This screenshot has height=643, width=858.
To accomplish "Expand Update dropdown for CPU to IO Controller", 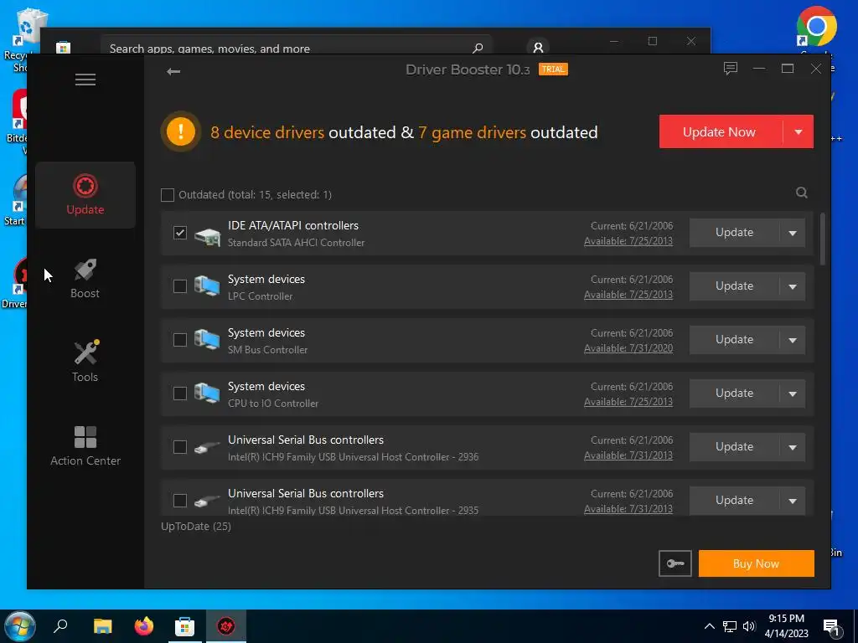I will pos(793,394).
